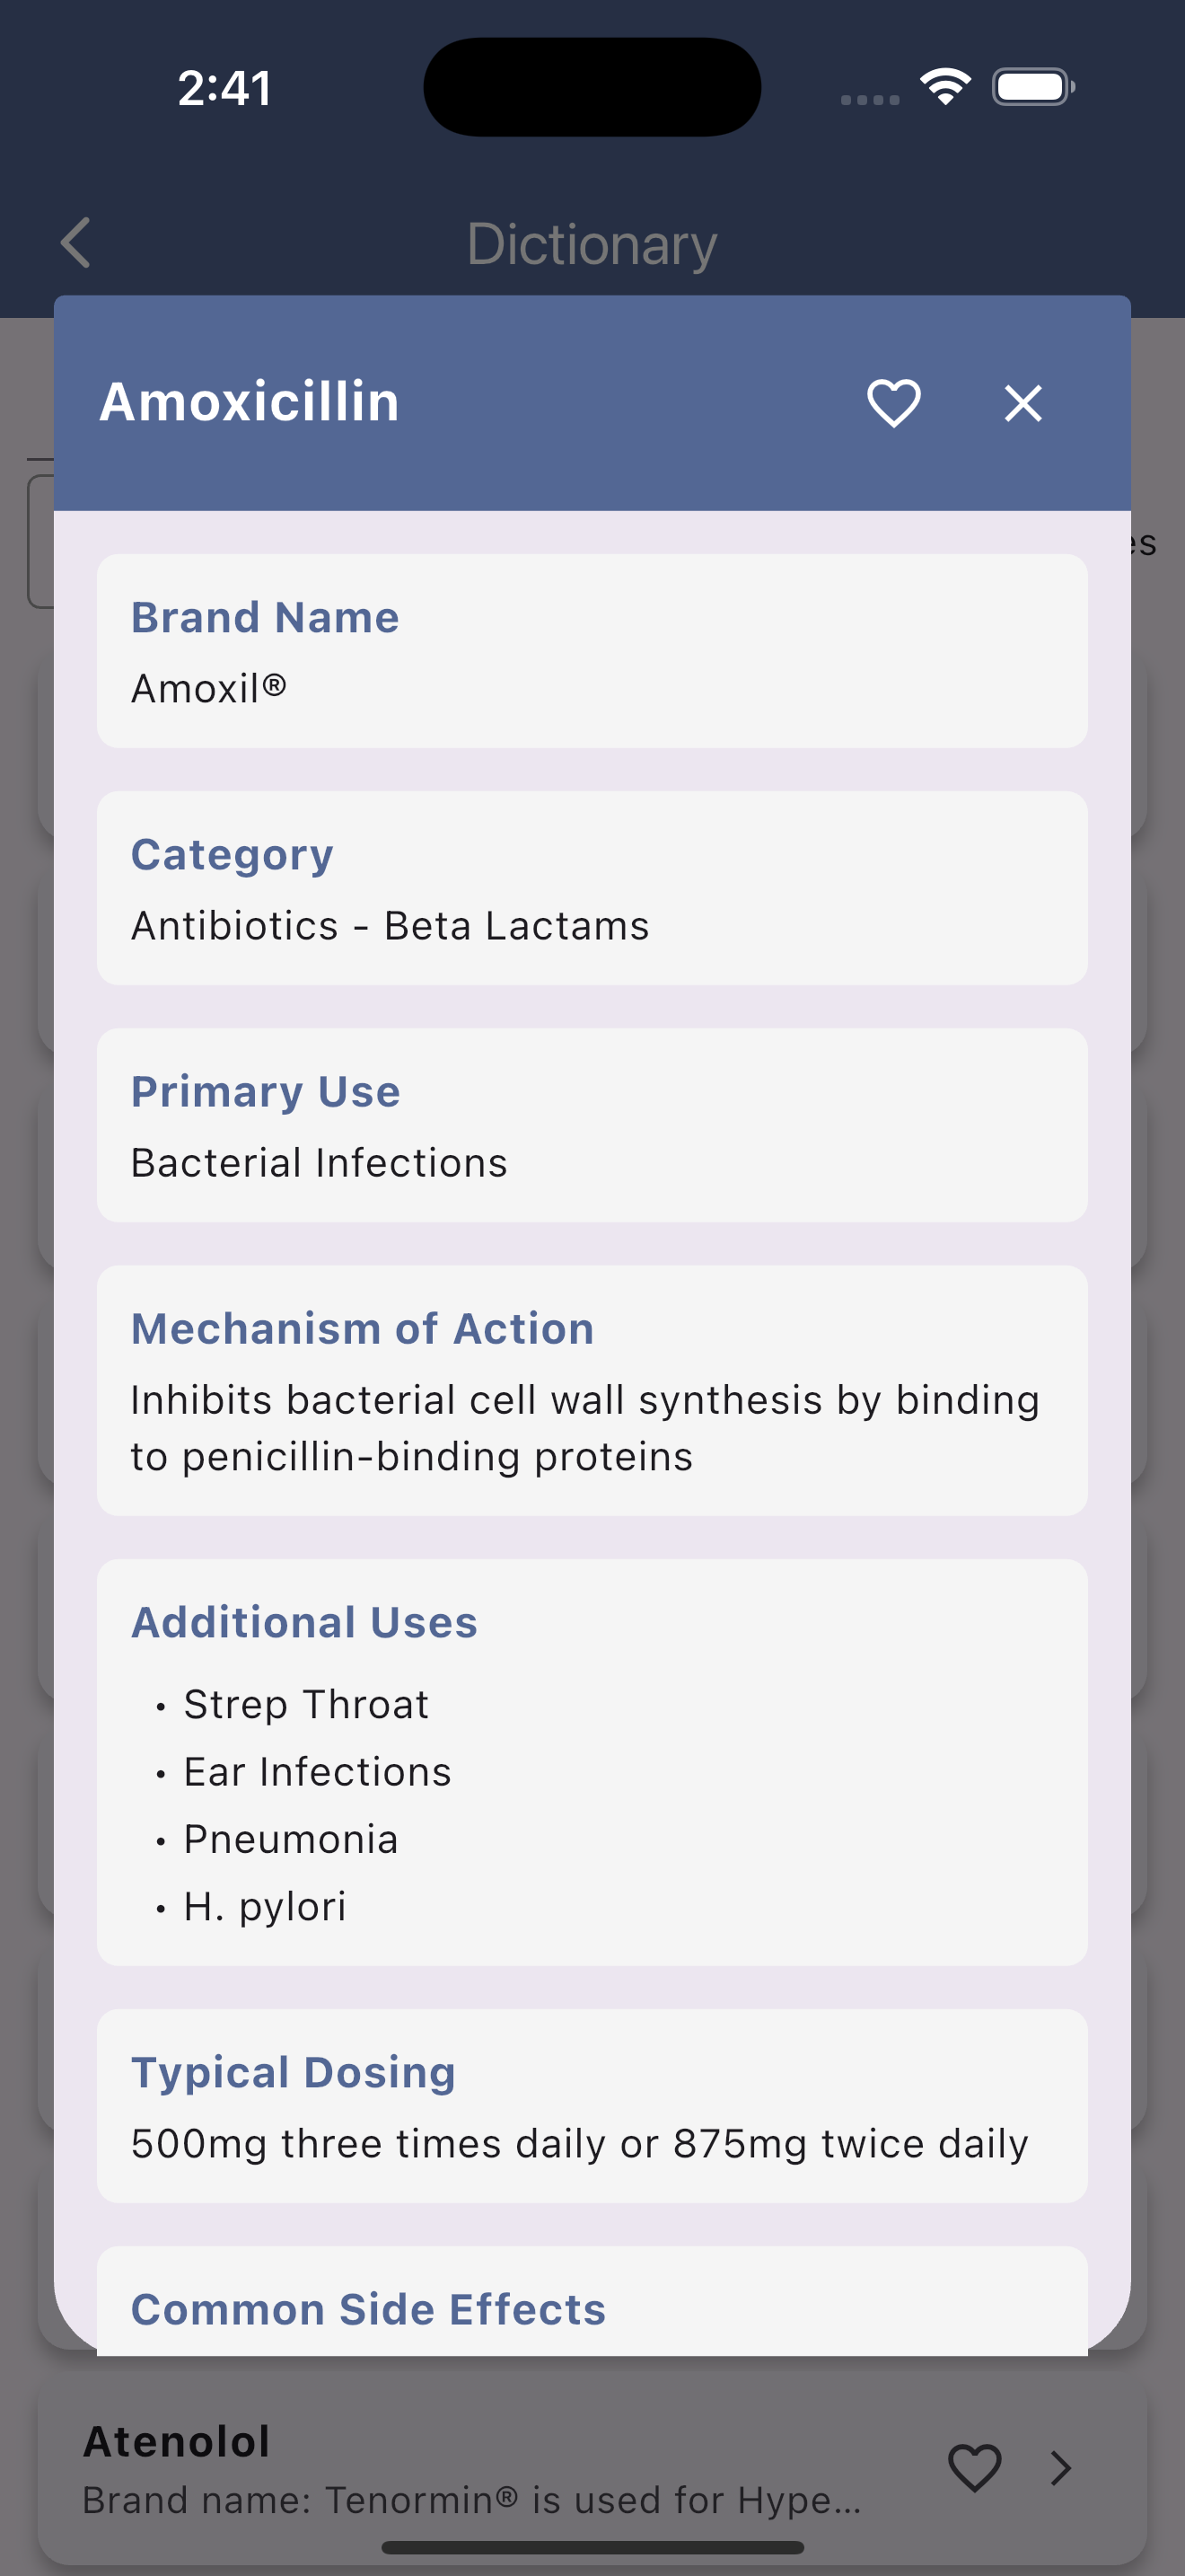Favorite Amoxicillin with the heart icon
The height and width of the screenshot is (2576, 1185).
893,404
